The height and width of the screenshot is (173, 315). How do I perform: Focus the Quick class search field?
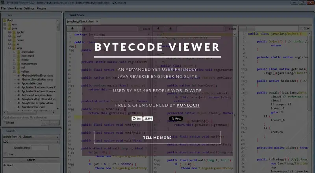click(31, 118)
